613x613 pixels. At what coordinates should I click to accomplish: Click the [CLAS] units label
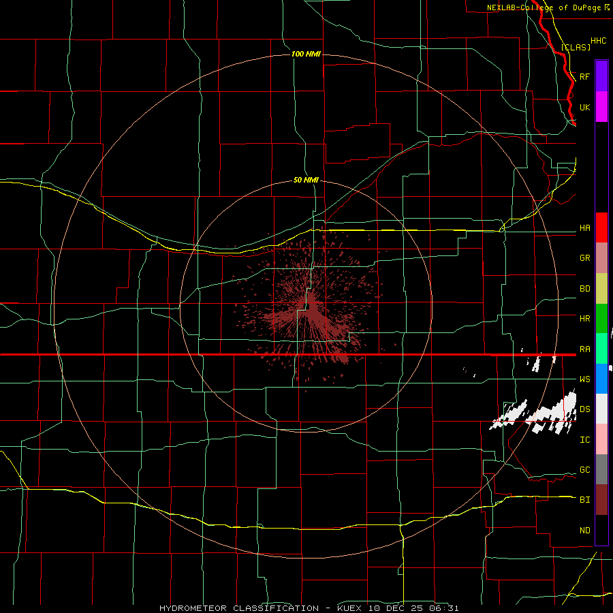point(576,47)
